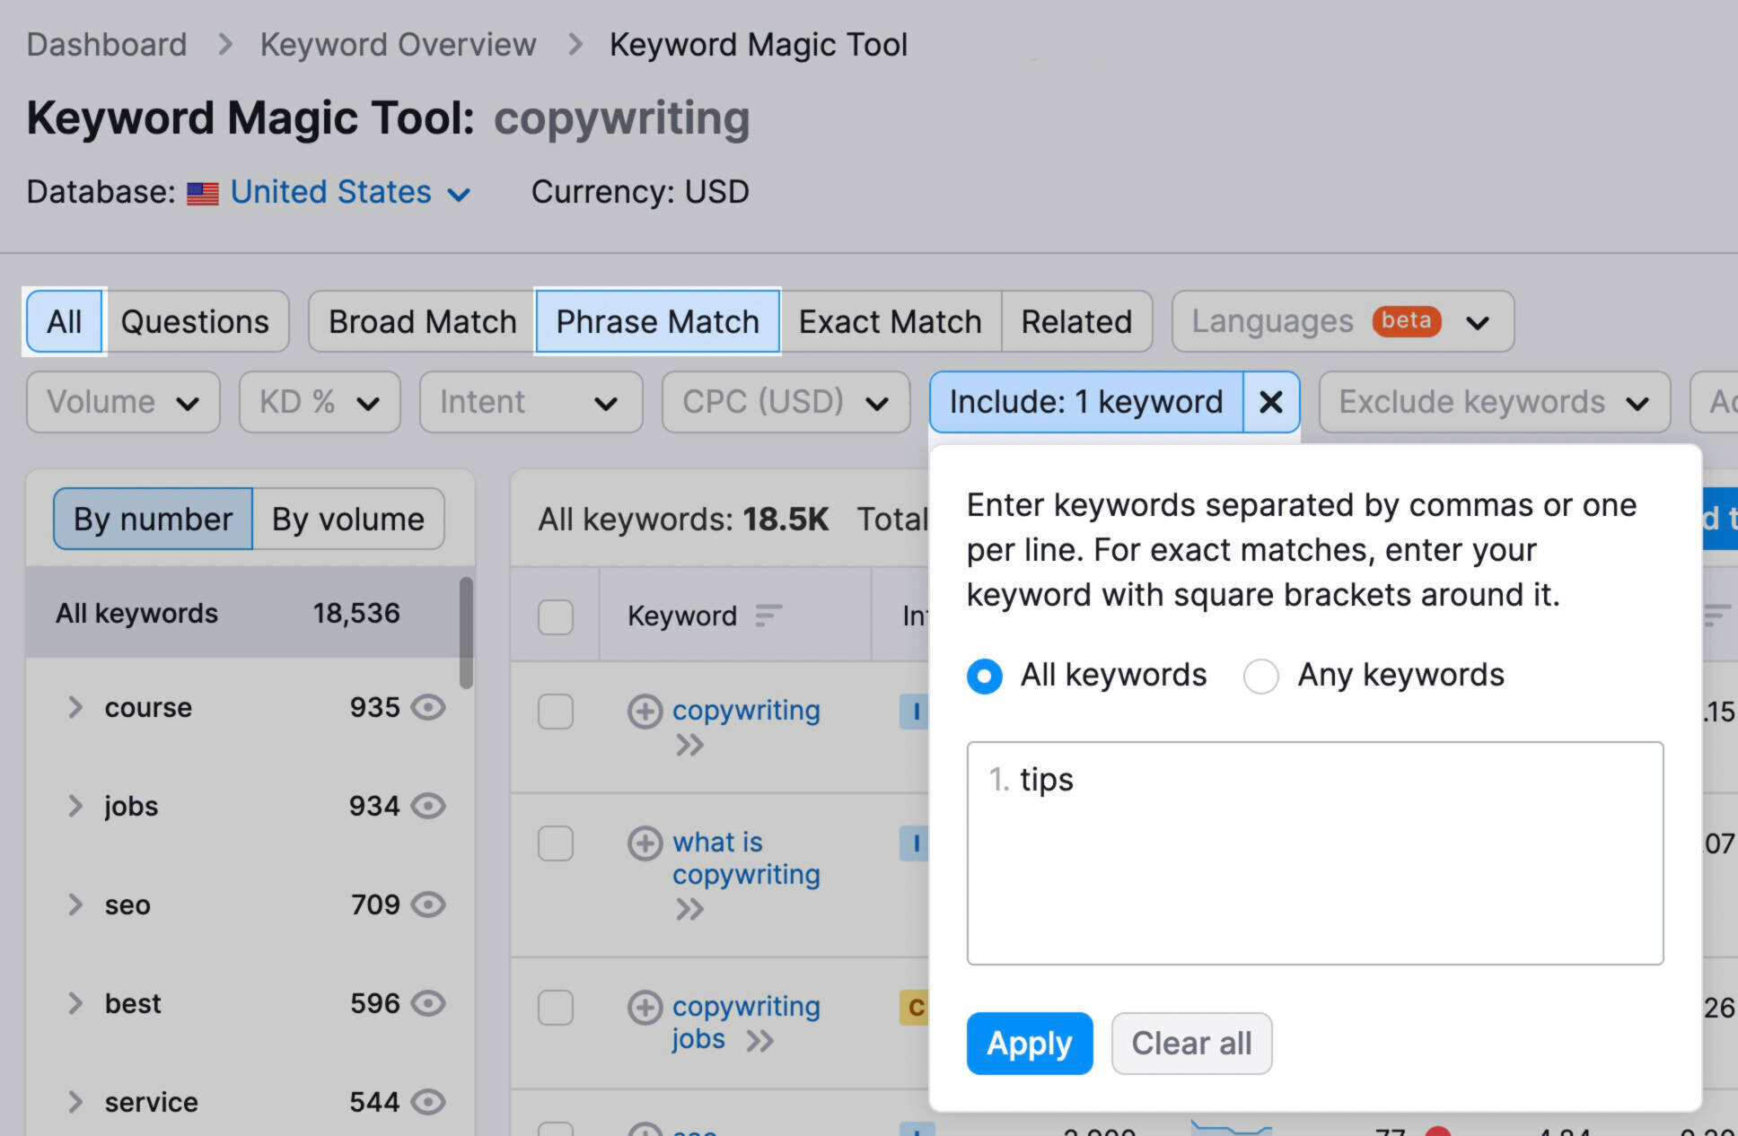Open details arrows for copywriting keyword
Screen dimensions: 1738x1136
[x=689, y=746]
